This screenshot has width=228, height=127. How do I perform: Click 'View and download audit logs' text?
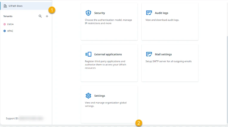coord(162,20)
